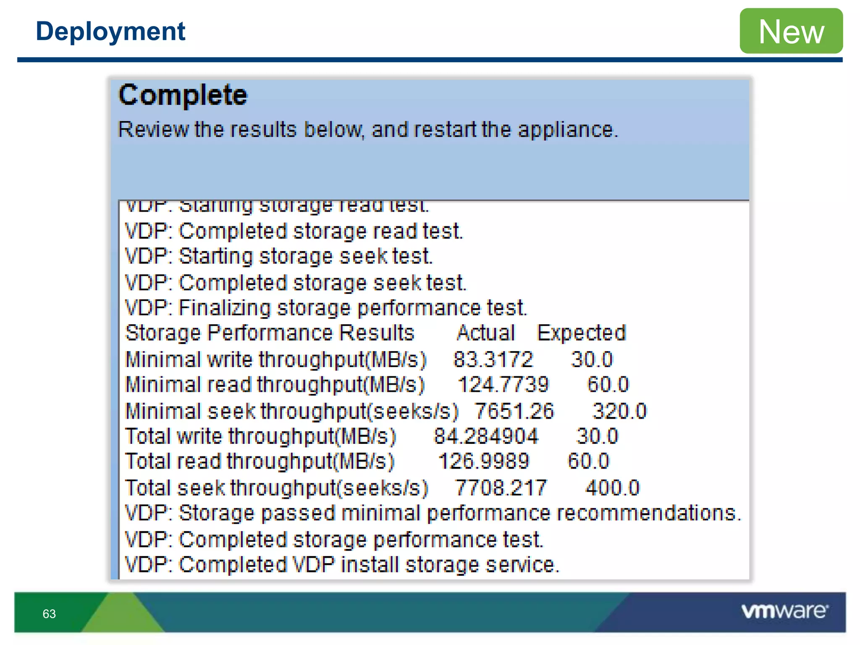
Task: Click the Complete heading
Action: point(183,95)
